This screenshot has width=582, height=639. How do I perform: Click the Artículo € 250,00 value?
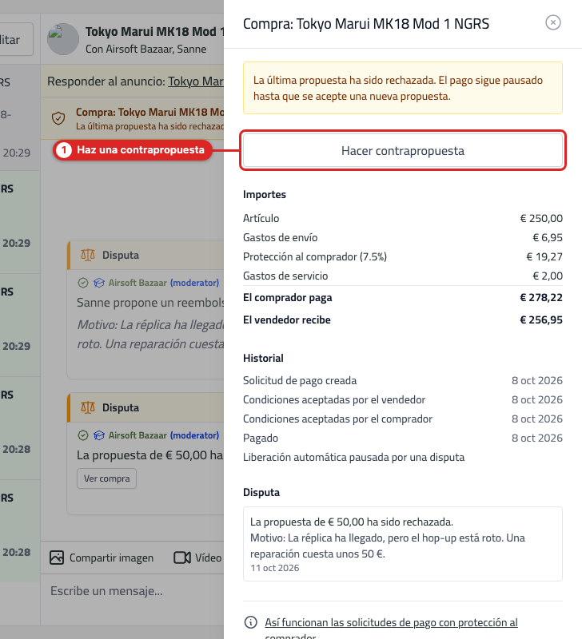tap(541, 218)
